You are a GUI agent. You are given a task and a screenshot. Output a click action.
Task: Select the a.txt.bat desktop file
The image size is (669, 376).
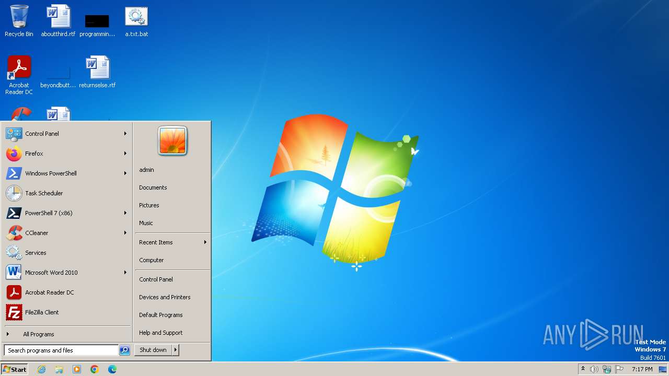click(x=136, y=21)
